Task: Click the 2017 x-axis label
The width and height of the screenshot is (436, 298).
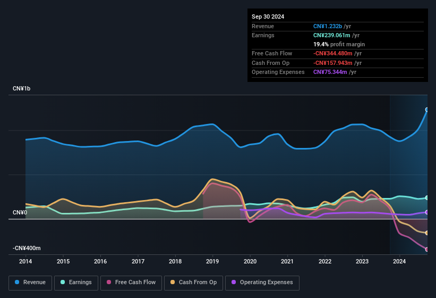Action: [138, 261]
